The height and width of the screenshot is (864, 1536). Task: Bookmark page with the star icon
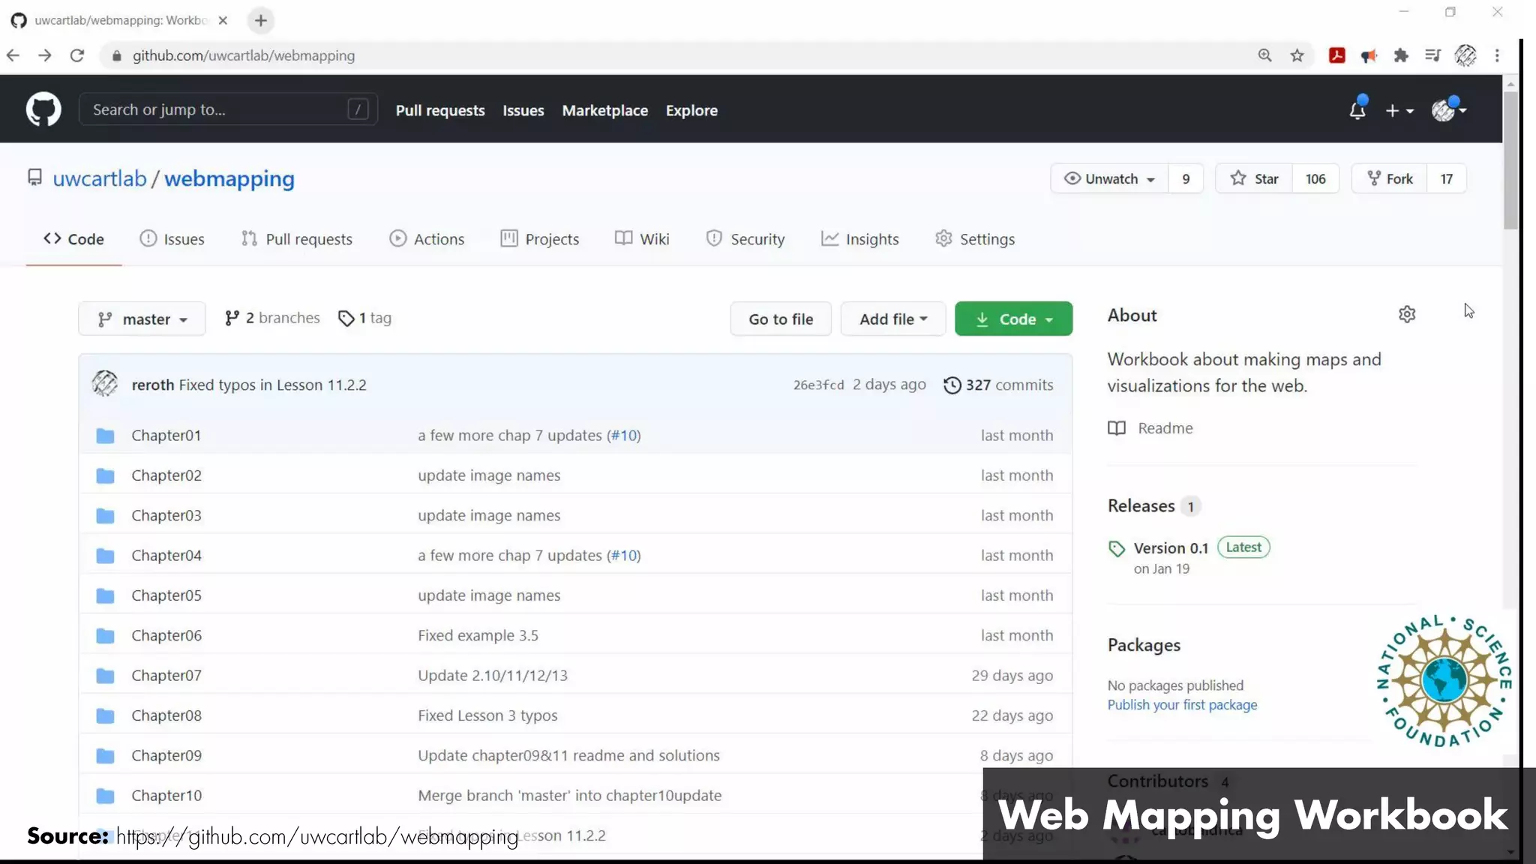coord(1297,55)
